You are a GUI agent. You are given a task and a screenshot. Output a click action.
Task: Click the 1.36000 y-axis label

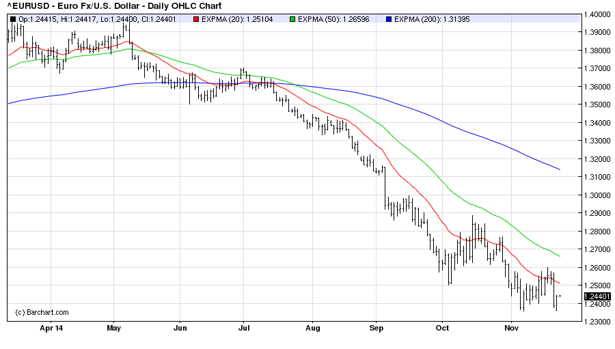coord(597,87)
